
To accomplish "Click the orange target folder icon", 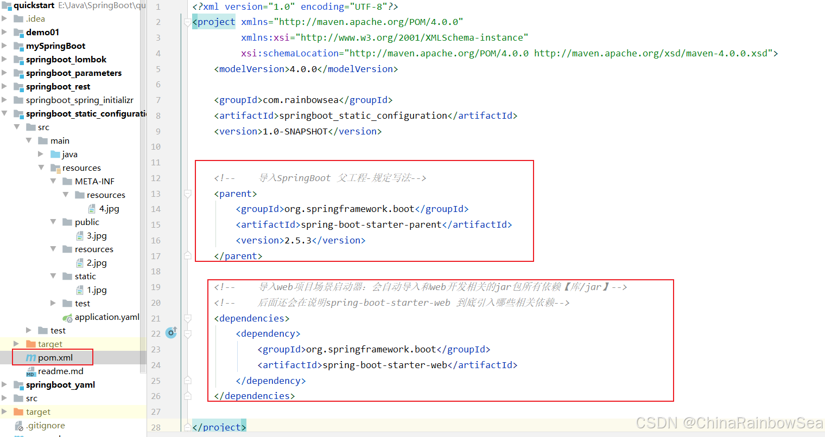I will click(x=30, y=344).
